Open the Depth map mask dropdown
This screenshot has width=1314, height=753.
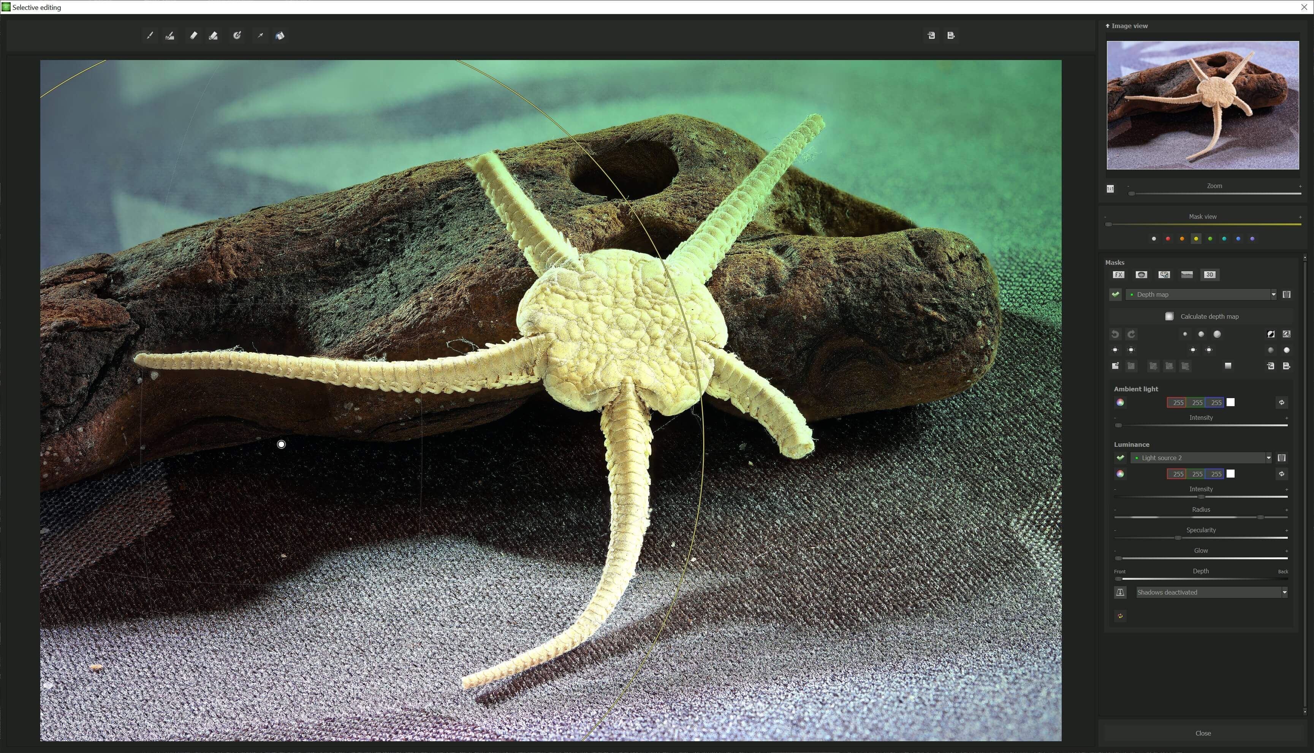coord(1273,294)
